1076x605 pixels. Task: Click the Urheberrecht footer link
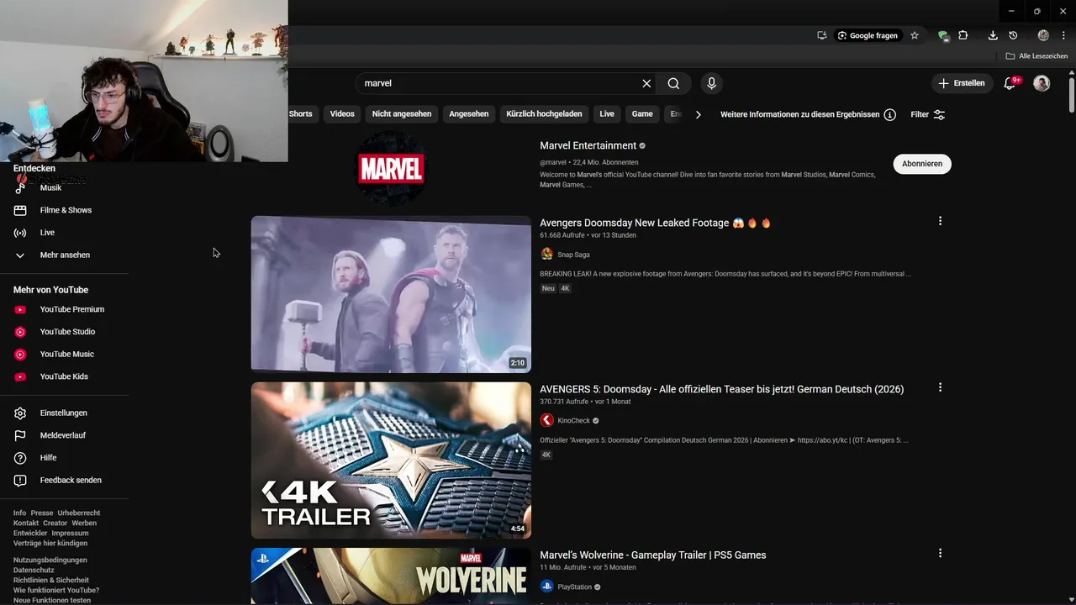(x=79, y=513)
